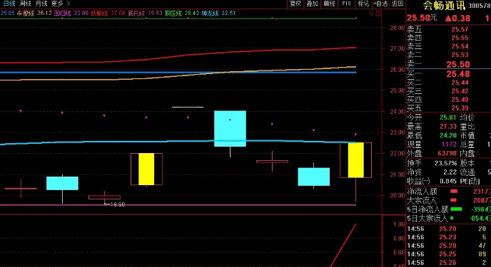Click the 买二 price 25.44
The image size is (491, 267).
460,83
